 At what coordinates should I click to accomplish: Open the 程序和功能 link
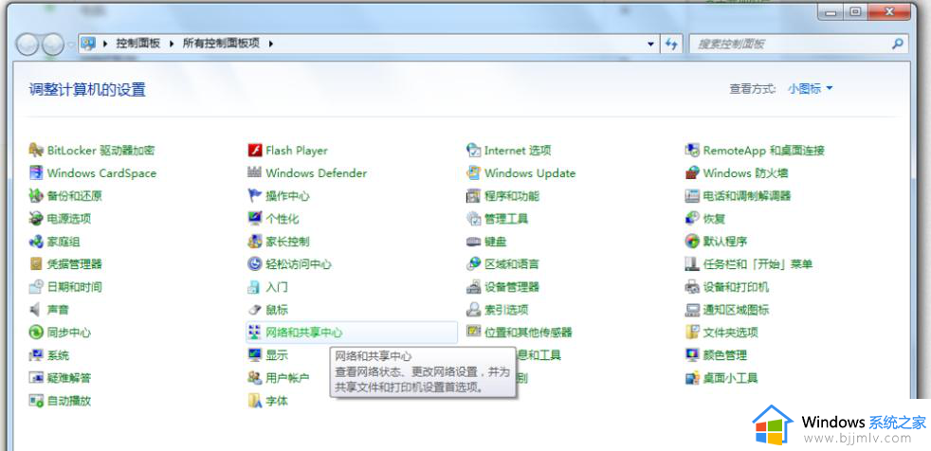pyautogui.click(x=512, y=196)
